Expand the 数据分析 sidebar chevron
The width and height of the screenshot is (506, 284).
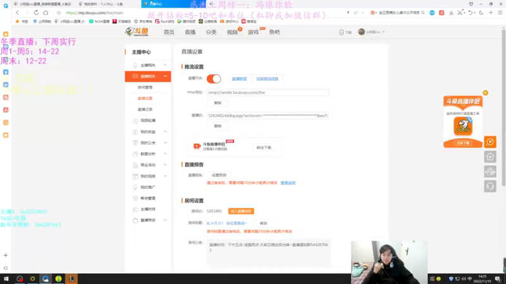point(165,154)
